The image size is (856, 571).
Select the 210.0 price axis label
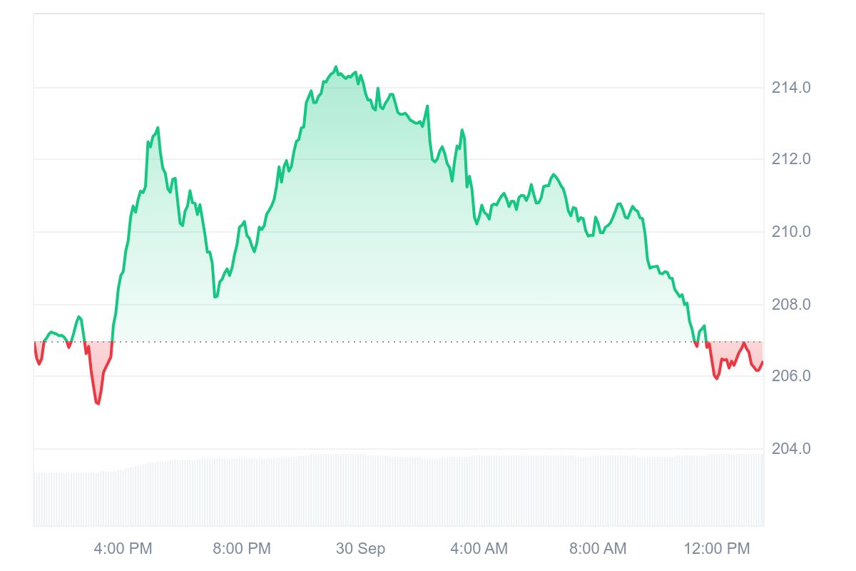coord(791,232)
